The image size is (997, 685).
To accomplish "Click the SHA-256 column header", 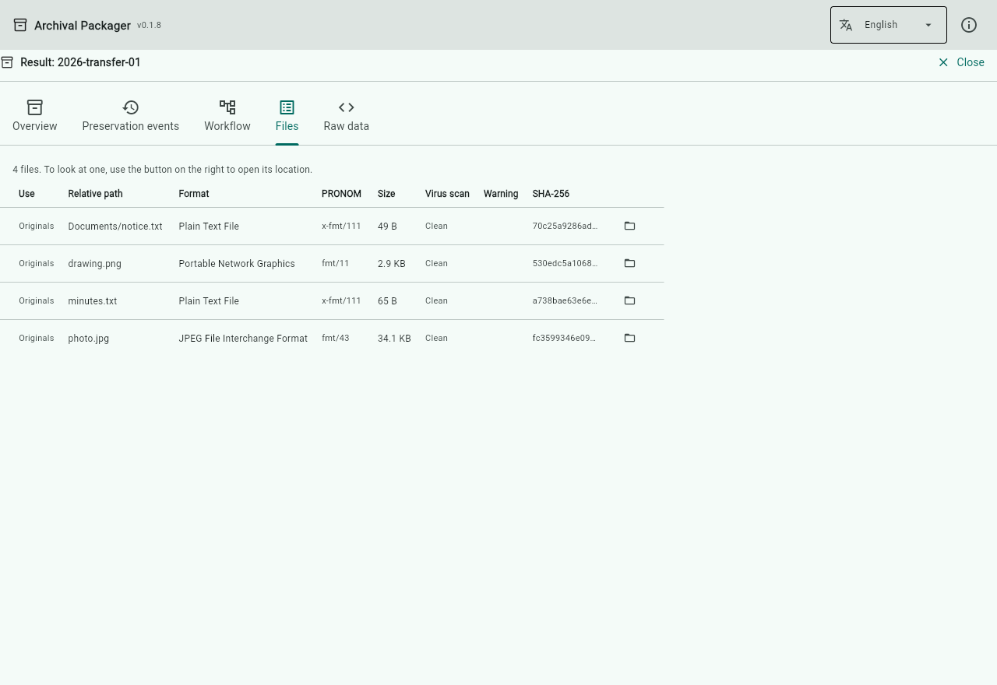I will coord(551,194).
